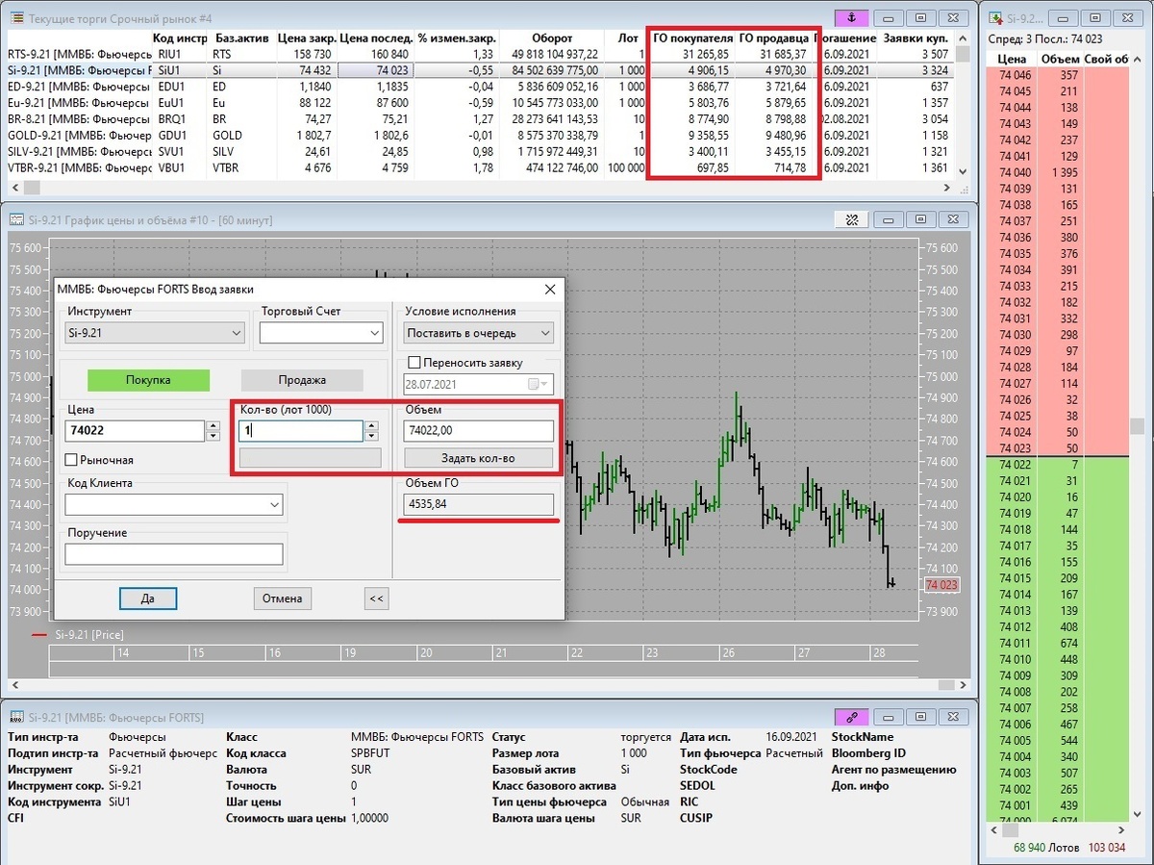Click the ГО покупателя column header
Screen dimensions: 1154x865
(x=691, y=38)
